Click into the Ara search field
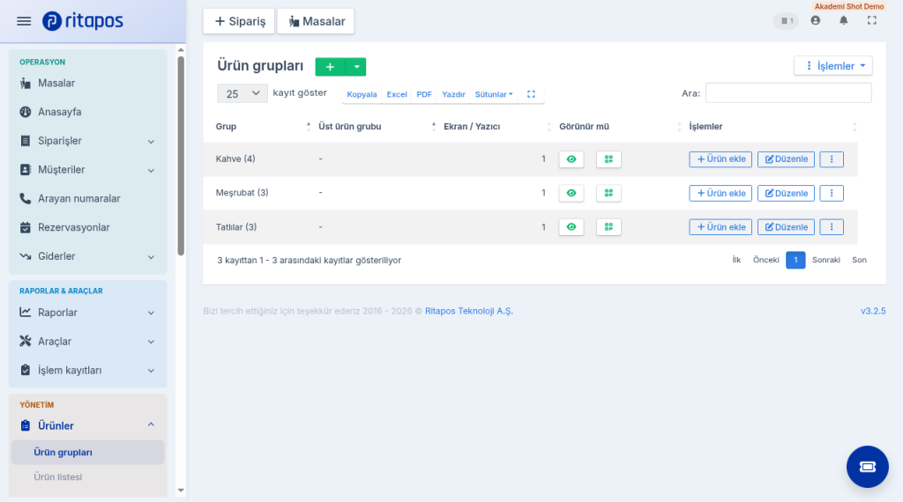Screen dimensions: 903x502 788,93
